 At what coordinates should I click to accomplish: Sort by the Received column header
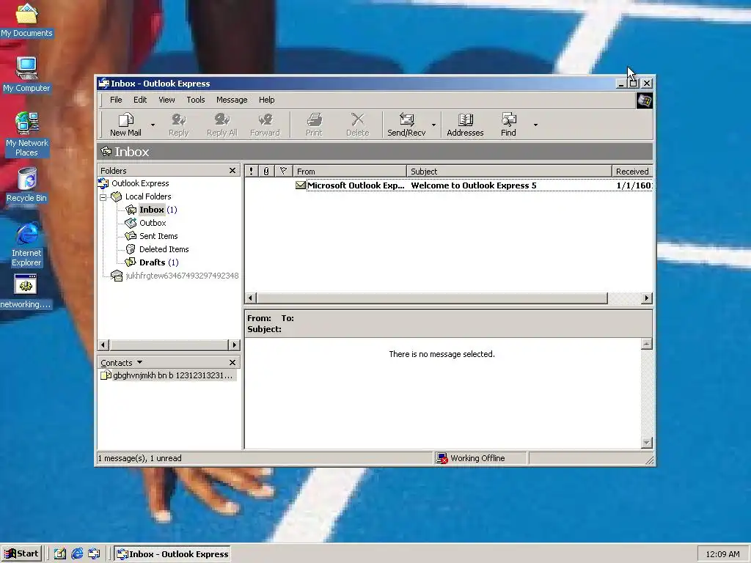click(632, 171)
